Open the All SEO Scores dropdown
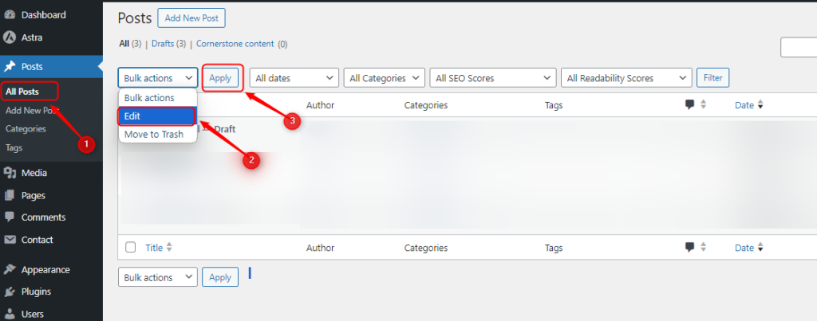The height and width of the screenshot is (321, 817). (x=492, y=78)
